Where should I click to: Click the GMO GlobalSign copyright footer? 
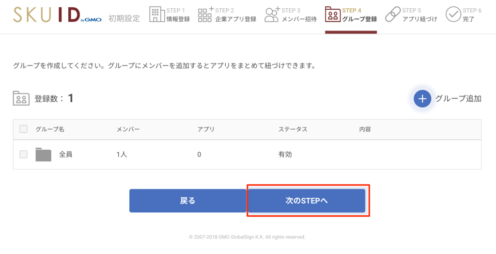click(247, 237)
